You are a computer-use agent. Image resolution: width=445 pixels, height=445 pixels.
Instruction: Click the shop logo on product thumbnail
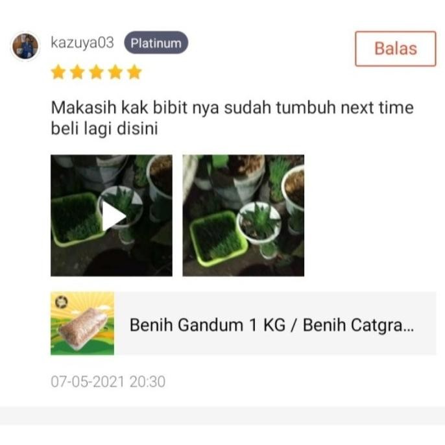[61, 302]
